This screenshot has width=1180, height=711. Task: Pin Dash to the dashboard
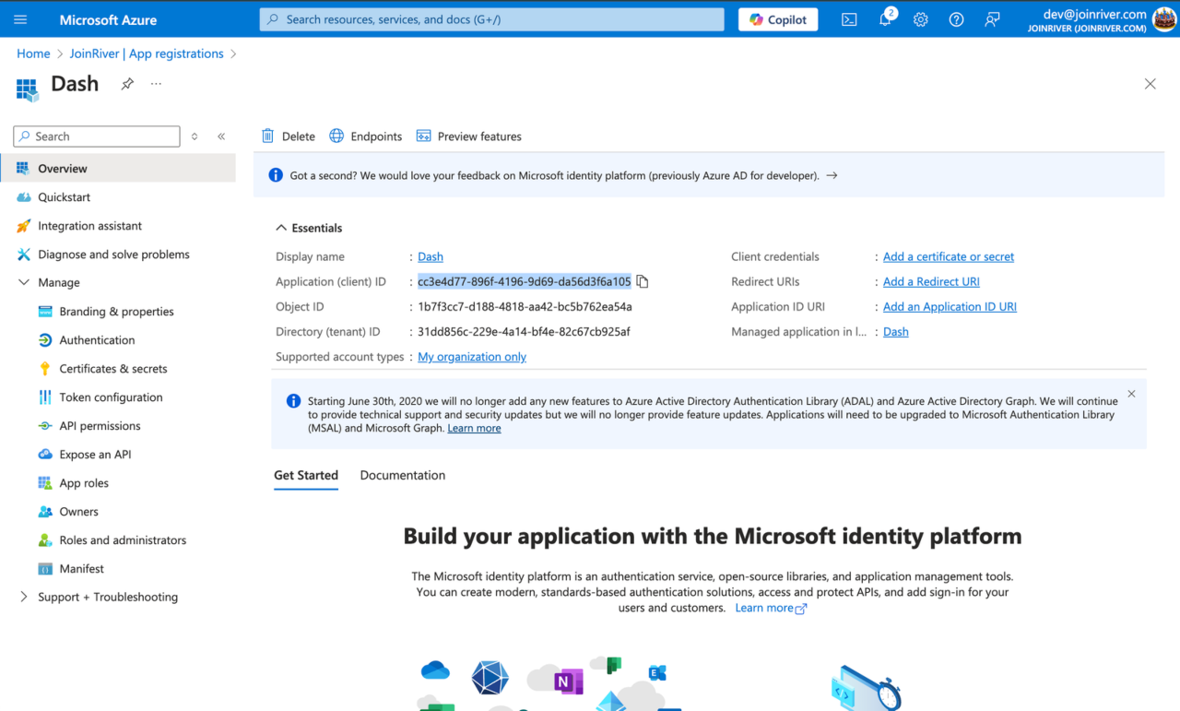tap(126, 83)
